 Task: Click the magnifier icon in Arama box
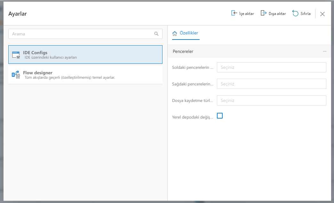point(156,34)
